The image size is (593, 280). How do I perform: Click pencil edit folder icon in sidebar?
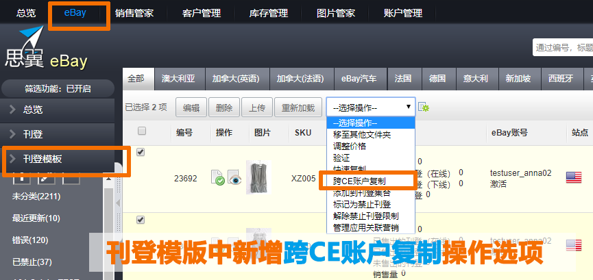(x=46, y=179)
